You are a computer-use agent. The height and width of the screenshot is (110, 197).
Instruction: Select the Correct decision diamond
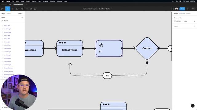(x=147, y=48)
